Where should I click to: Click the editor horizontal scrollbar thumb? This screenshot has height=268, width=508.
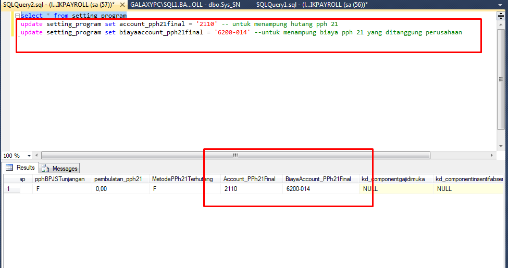[x=236, y=156]
